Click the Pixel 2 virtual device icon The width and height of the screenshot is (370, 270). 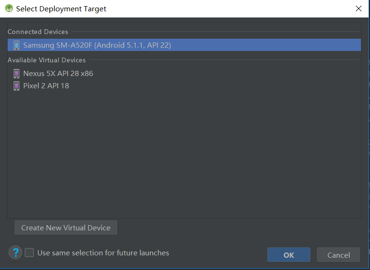click(x=17, y=86)
